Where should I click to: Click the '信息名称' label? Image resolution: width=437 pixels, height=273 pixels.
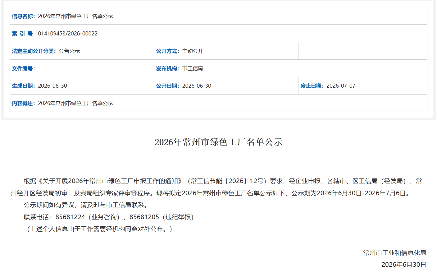pos(23,16)
